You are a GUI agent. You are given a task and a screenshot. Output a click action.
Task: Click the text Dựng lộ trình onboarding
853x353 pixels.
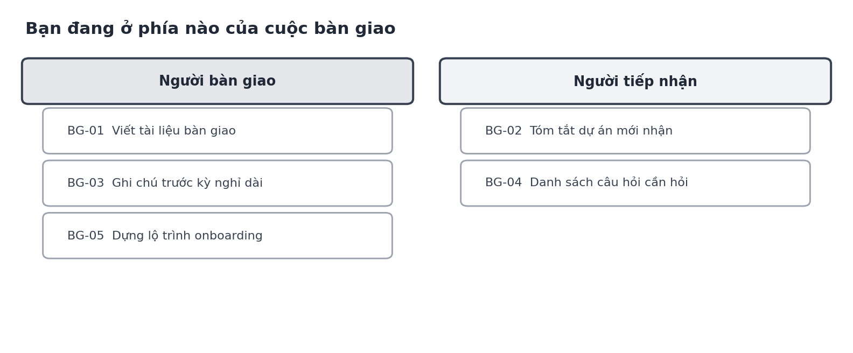(x=187, y=236)
